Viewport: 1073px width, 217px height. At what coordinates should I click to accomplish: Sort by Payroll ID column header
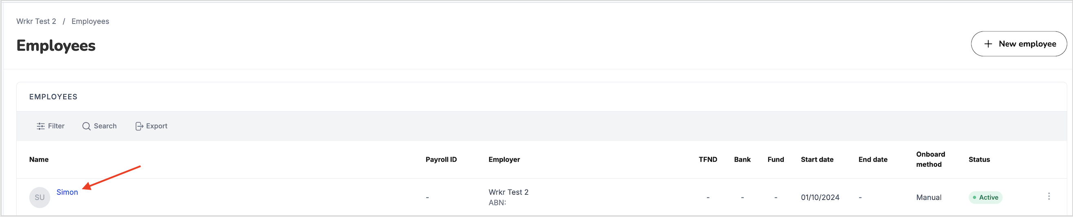441,159
